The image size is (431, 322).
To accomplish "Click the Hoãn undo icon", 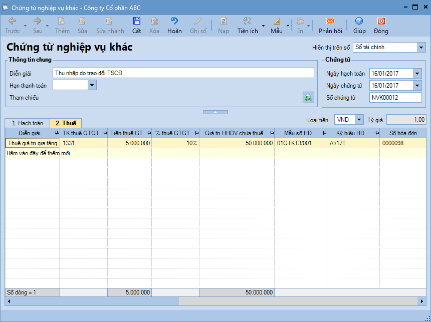I will point(174,22).
